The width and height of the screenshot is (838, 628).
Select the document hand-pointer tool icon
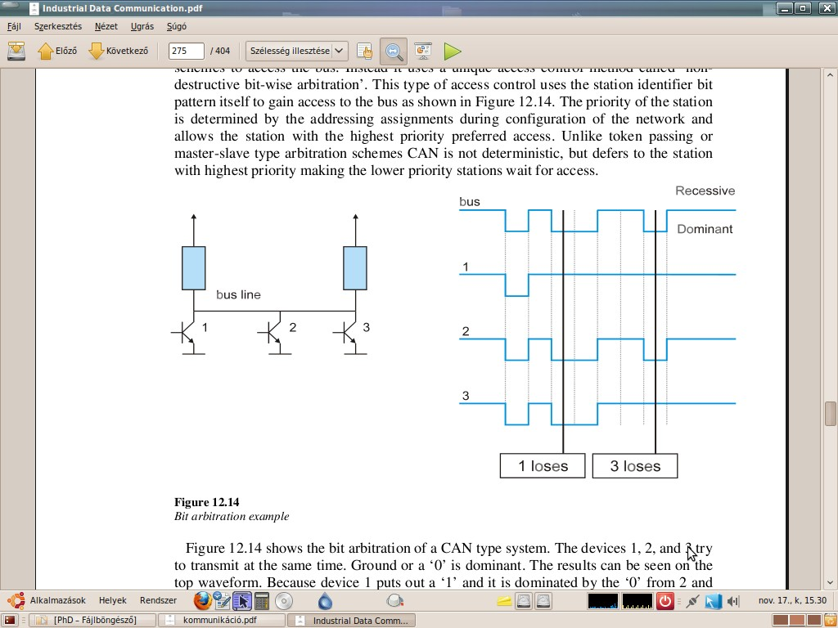pyautogui.click(x=364, y=51)
